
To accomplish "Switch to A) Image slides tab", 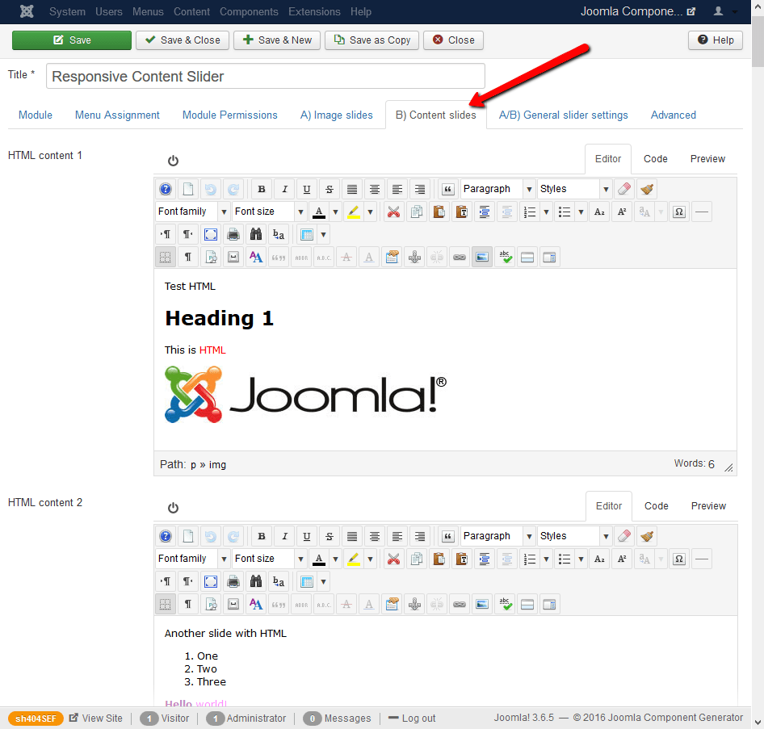I will point(336,115).
